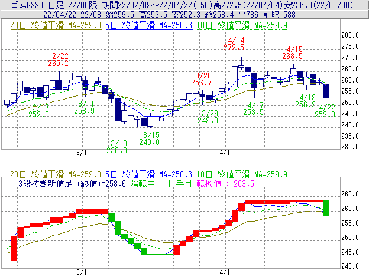
Task: Click the green 3/1 253.9 low annotation
Action: (84, 107)
